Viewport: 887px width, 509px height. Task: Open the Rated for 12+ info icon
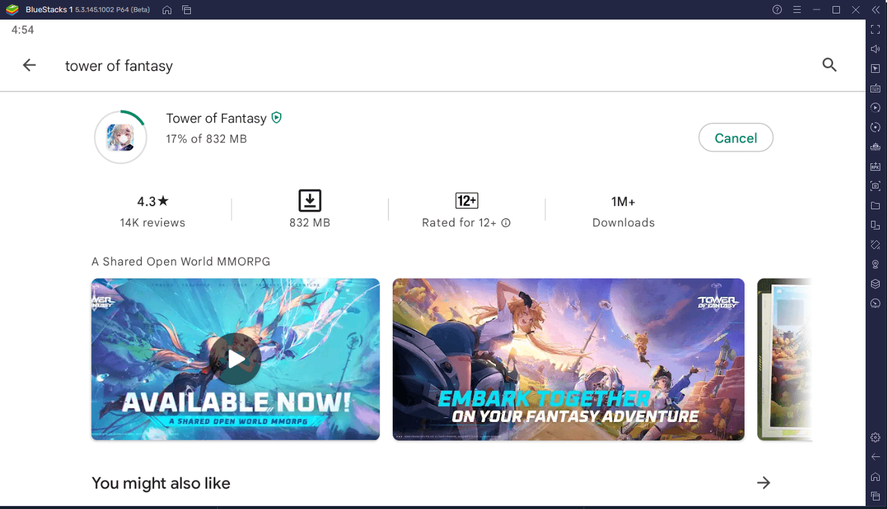click(506, 223)
